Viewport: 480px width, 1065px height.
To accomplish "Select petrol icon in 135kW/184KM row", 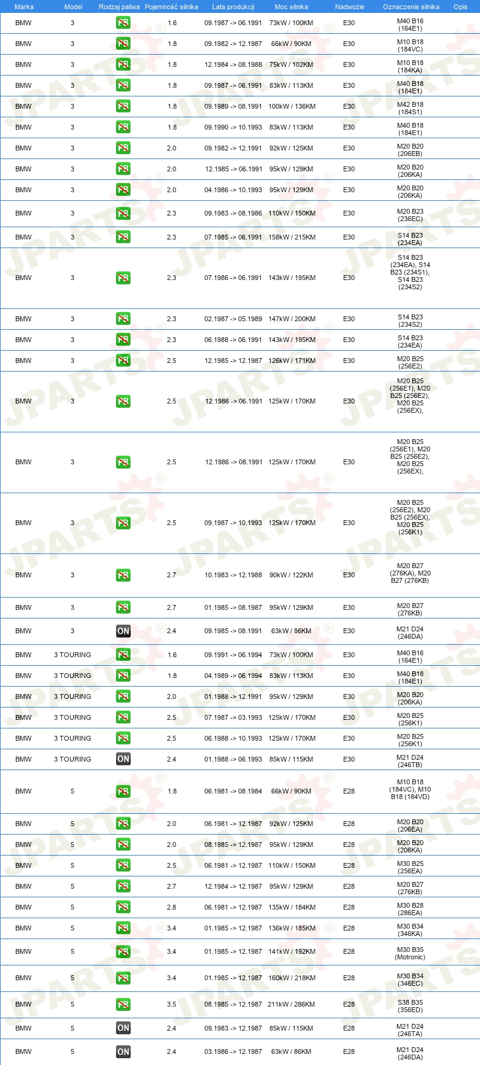I will point(123,907).
